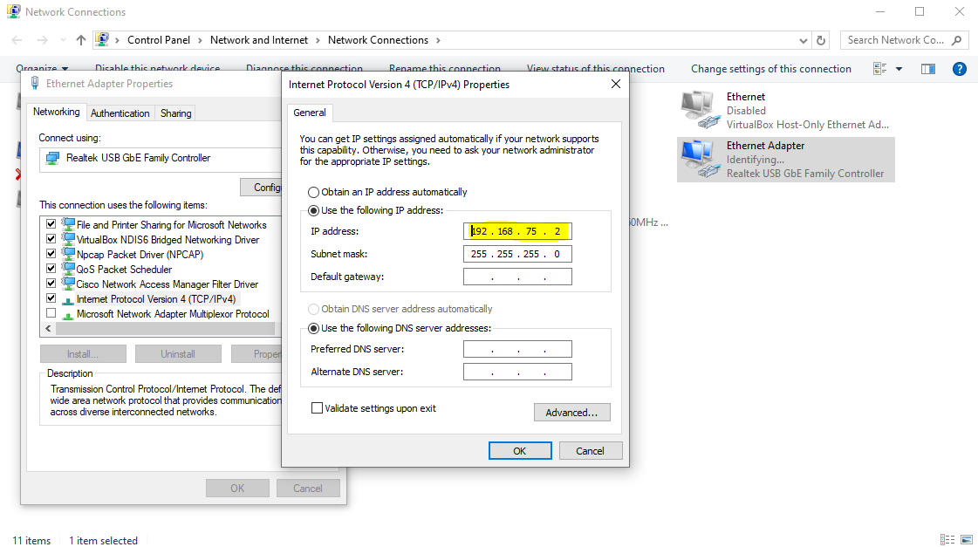Open the Sharing tab
Screen dimensions: 978x547
175,113
